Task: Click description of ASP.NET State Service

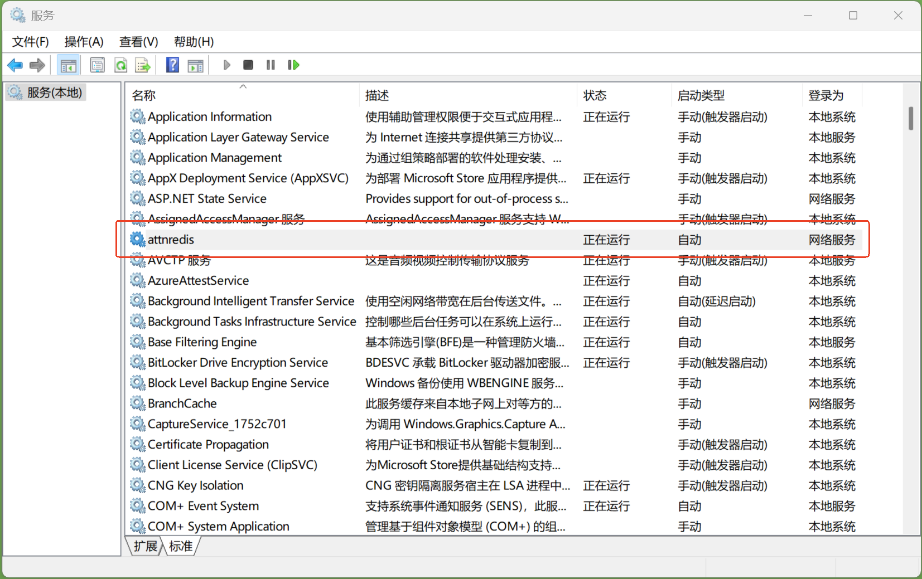Action: pos(467,199)
